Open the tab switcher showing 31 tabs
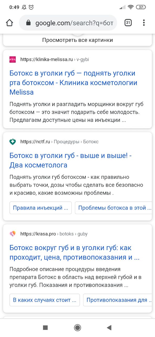Image resolution: width=155 pixels, height=337 pixels. tap(128, 23)
